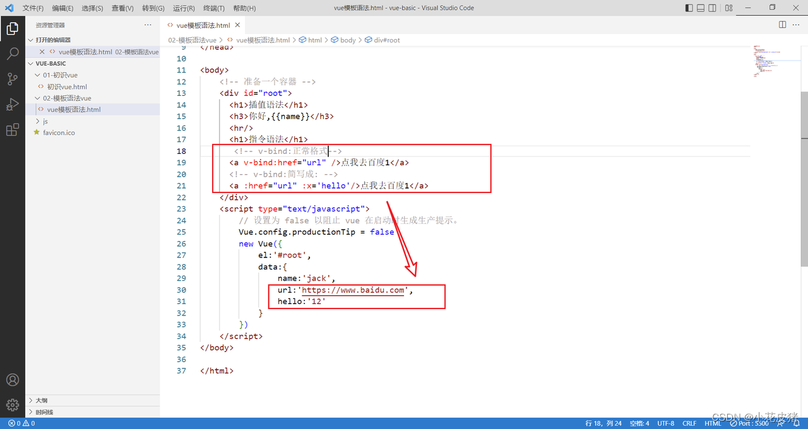The width and height of the screenshot is (808, 429).
Task: Open the Run and Debug view
Action: click(x=12, y=104)
